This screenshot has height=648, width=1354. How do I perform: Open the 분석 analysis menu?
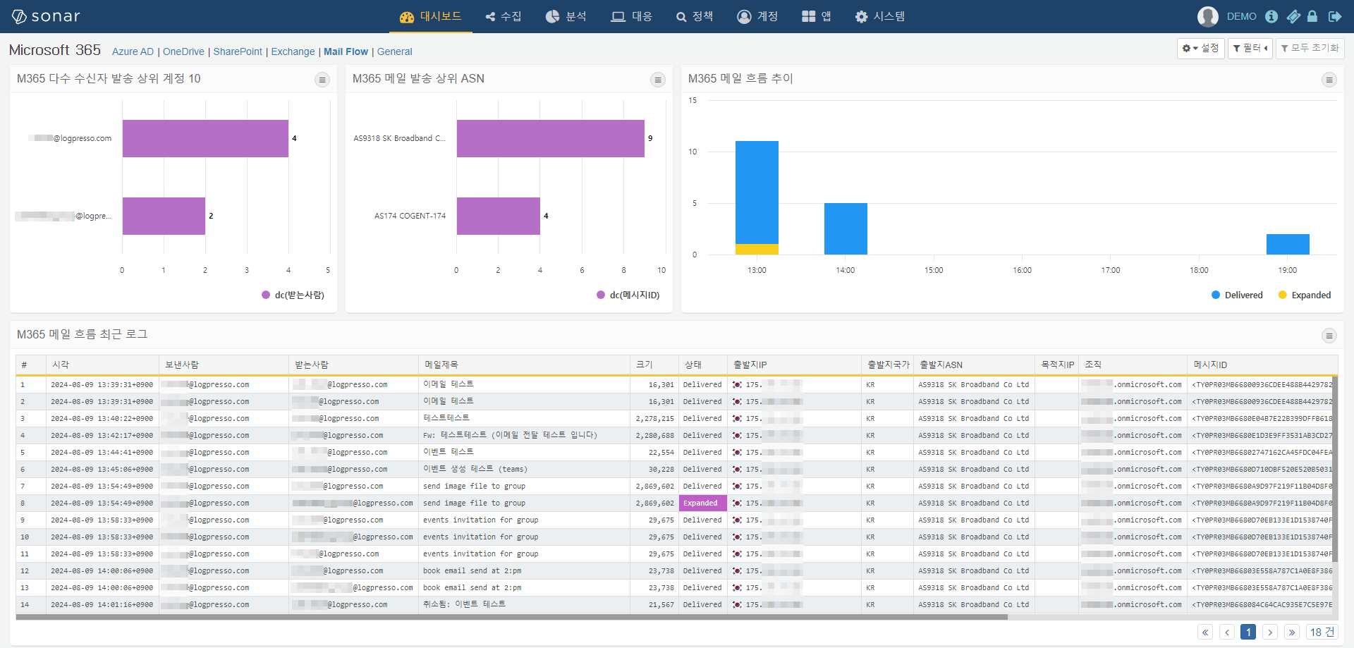coord(566,16)
